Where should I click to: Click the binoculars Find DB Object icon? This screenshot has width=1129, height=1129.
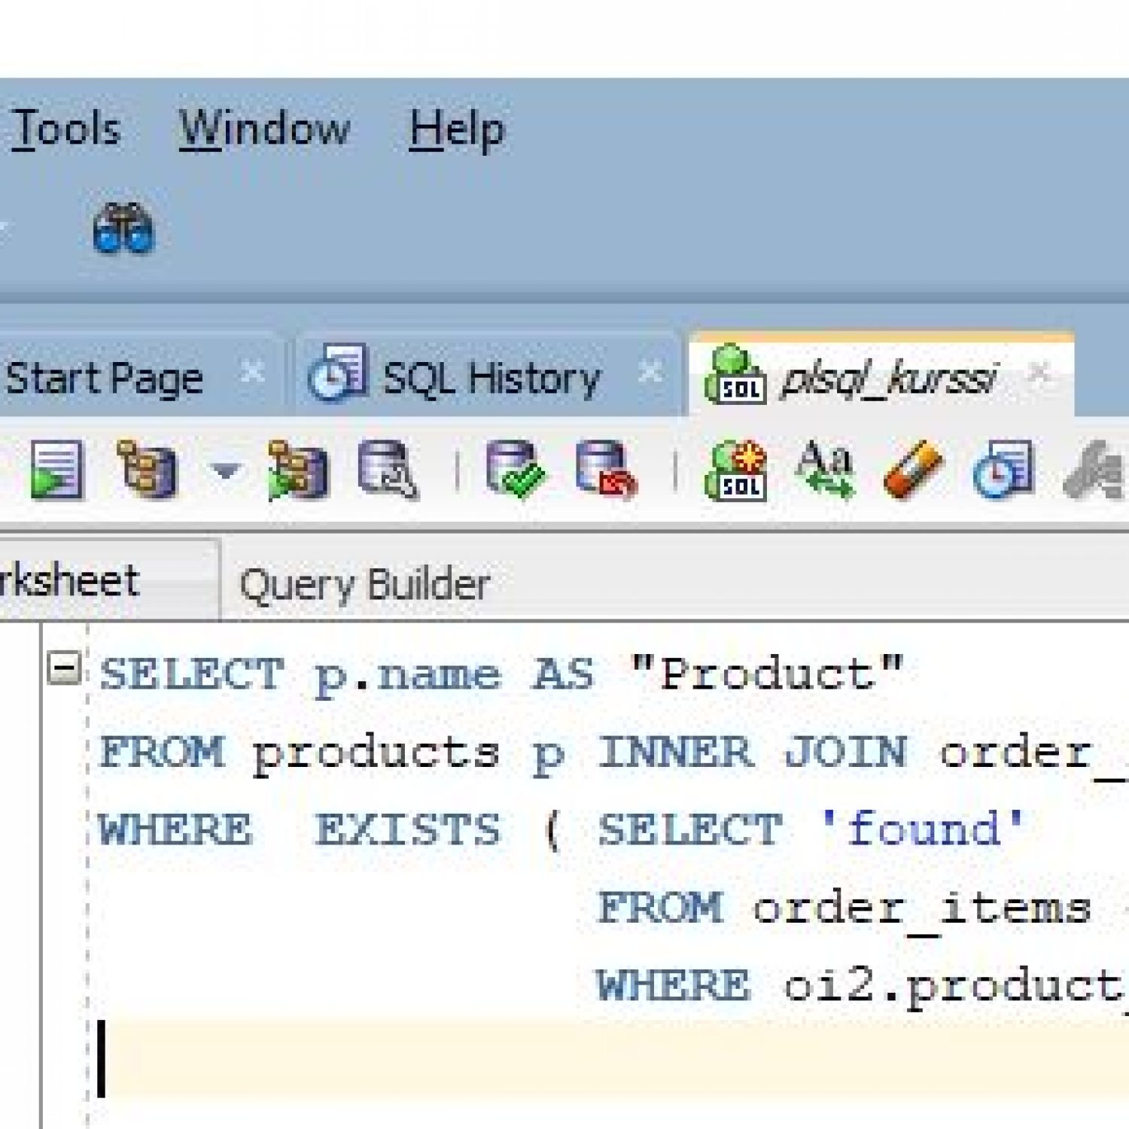point(123,227)
